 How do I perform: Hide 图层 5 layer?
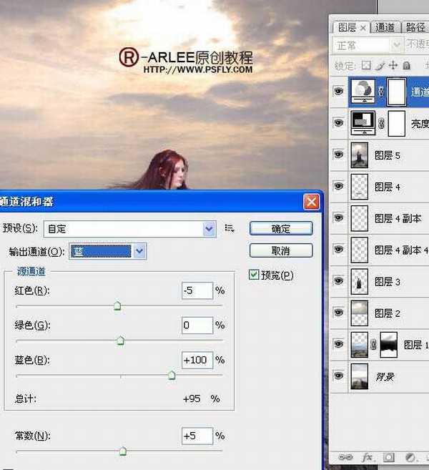point(338,155)
